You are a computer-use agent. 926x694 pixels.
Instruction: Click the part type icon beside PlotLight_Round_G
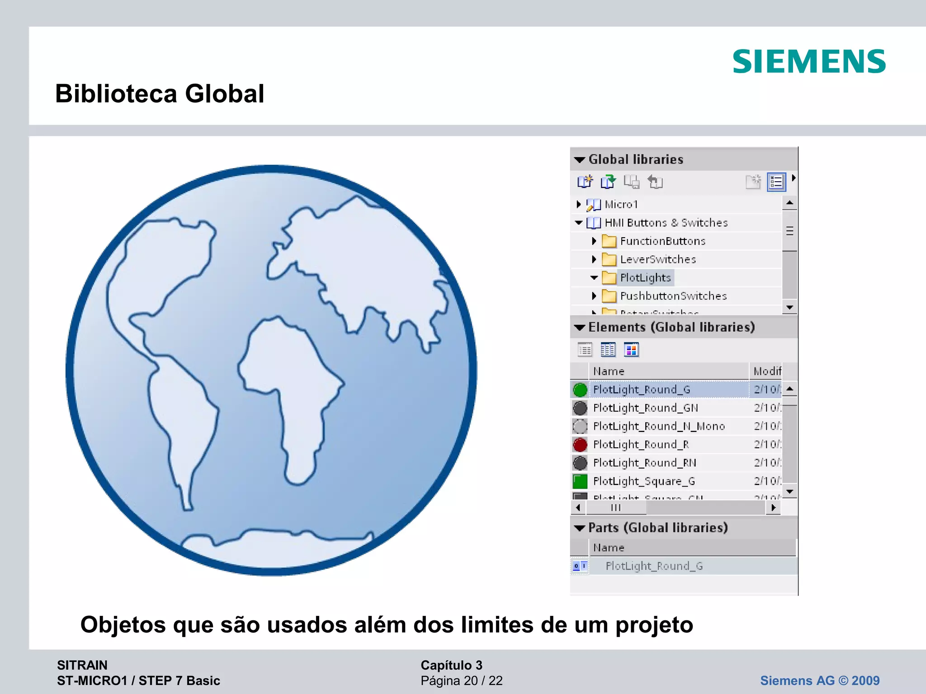point(580,566)
